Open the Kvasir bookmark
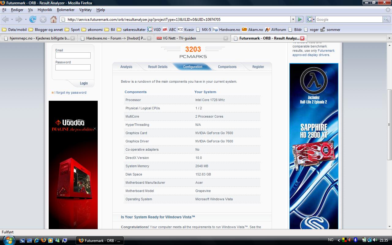Screen dimensions: 392x245 186,30
